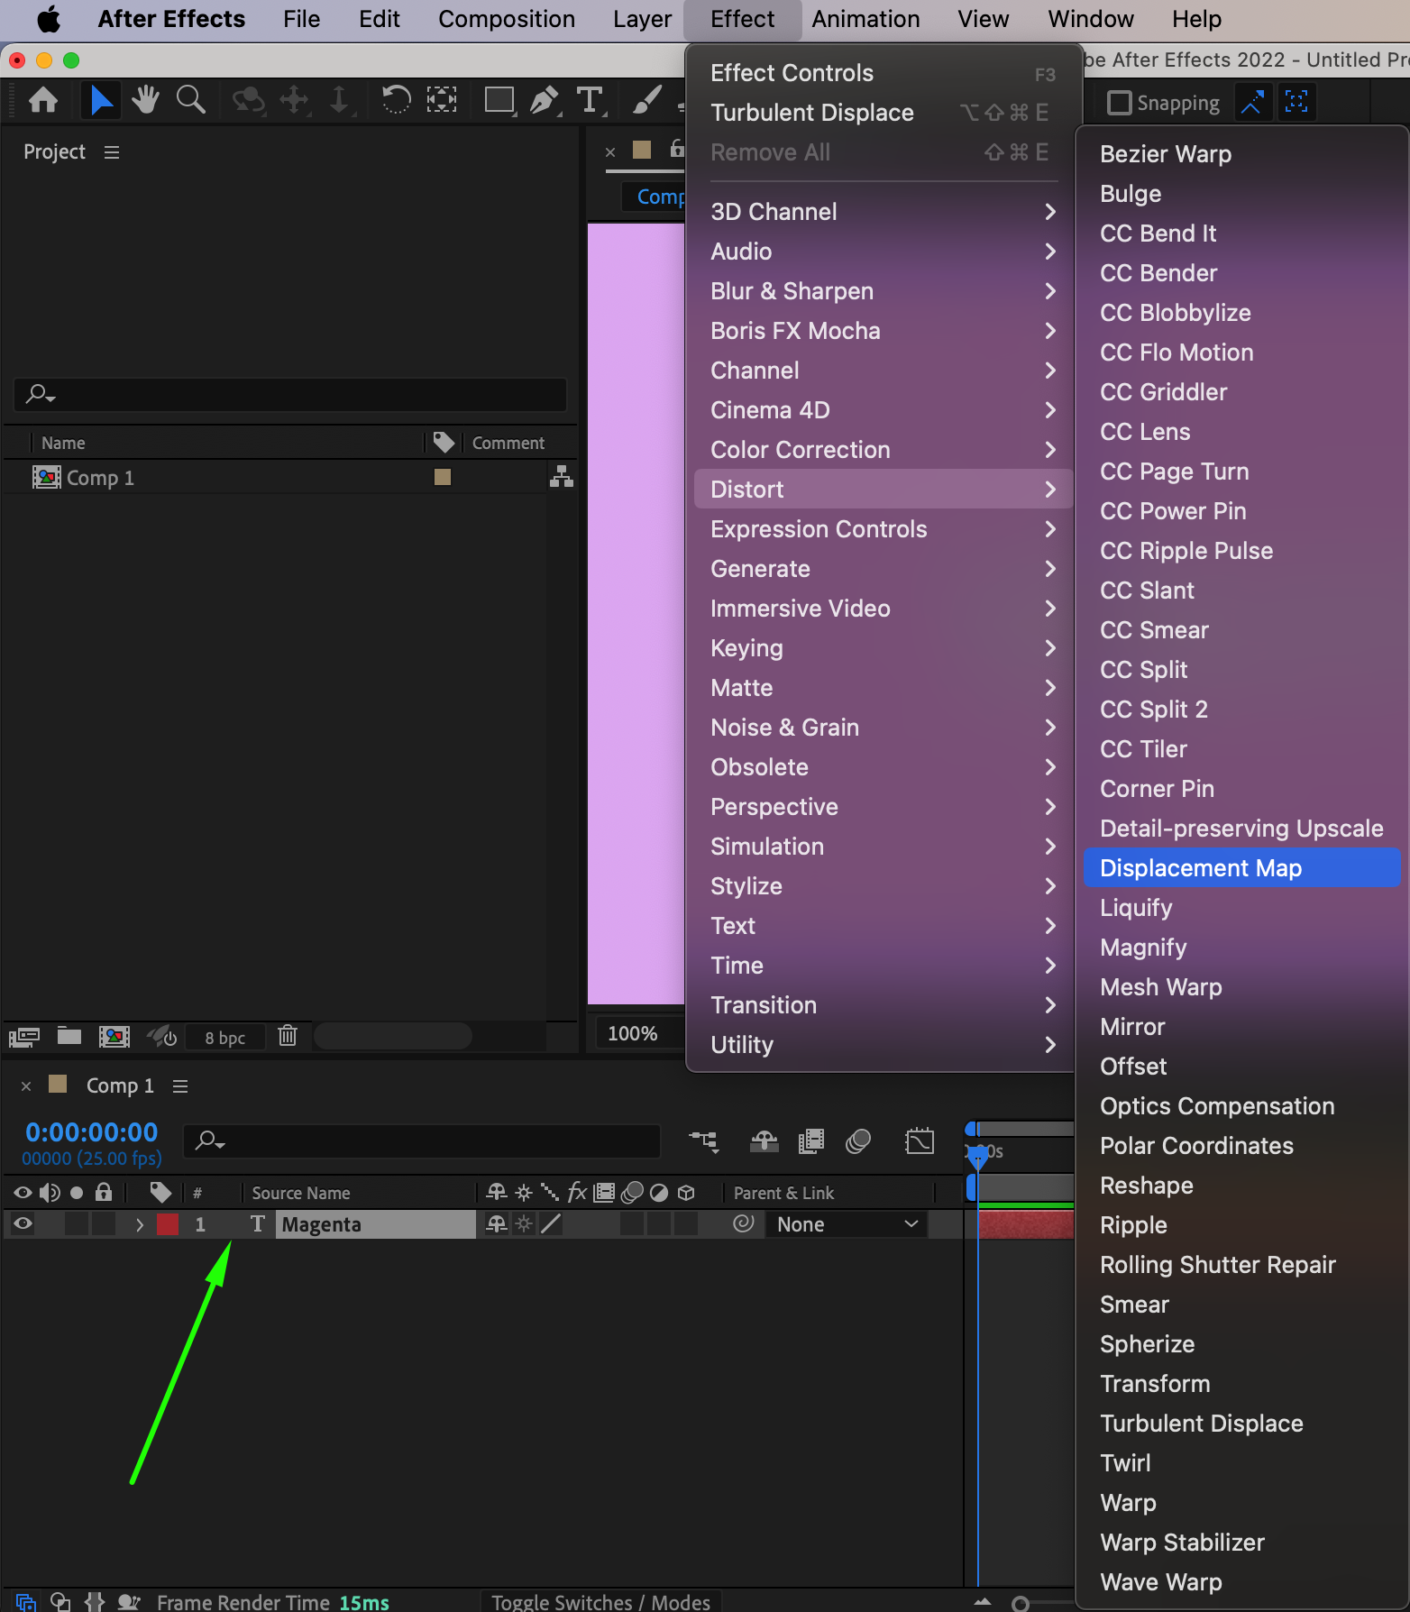Open the Window menu in menu bar
Viewport: 1410px width, 1612px height.
(1091, 19)
